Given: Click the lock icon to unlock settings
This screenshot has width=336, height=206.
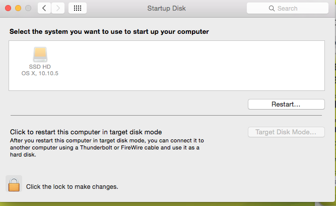Looking at the screenshot, I should [14, 184].
